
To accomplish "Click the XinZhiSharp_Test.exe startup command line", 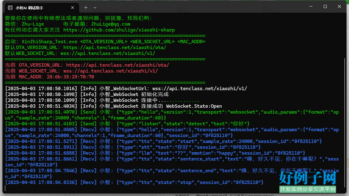I will point(105,42).
